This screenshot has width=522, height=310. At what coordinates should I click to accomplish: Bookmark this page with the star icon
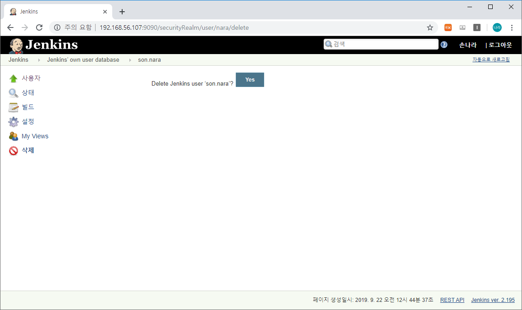click(430, 27)
